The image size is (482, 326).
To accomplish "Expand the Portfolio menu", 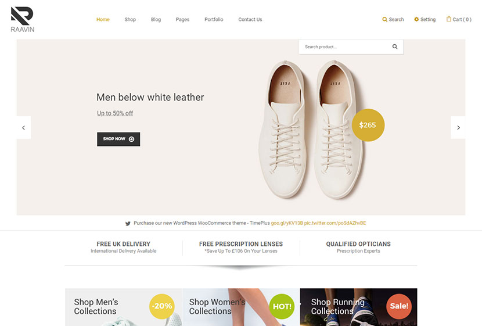I will 214,19.
